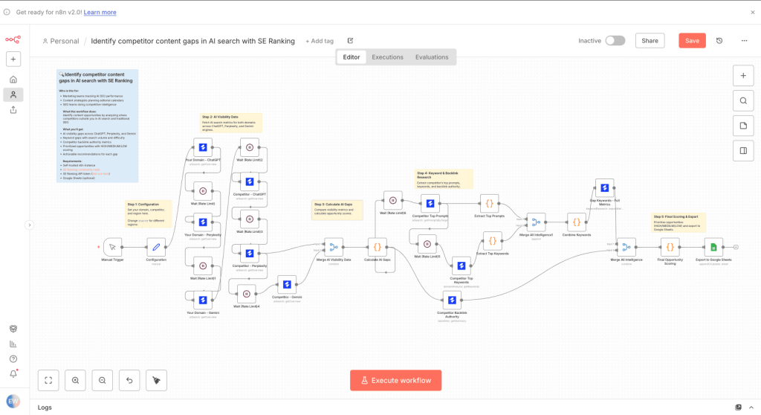Image resolution: width=761 pixels, height=415 pixels.
Task: Click the plus create button in left sidebar
Action: coord(13,59)
